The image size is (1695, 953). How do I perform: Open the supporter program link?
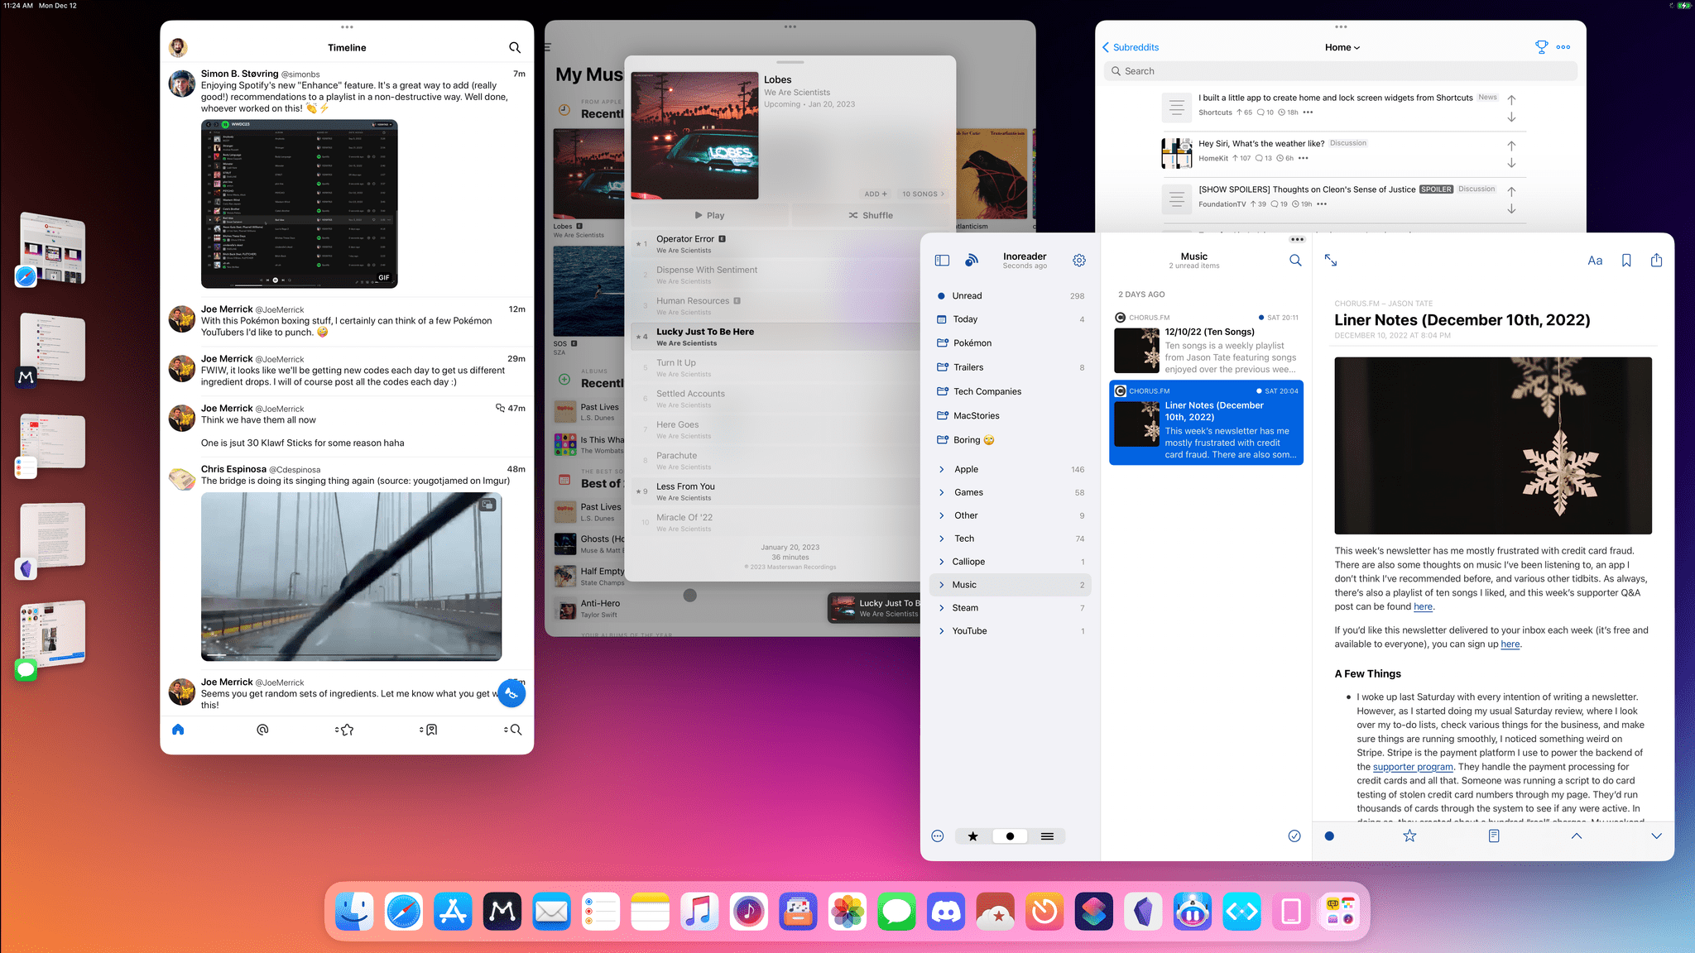[1413, 767]
